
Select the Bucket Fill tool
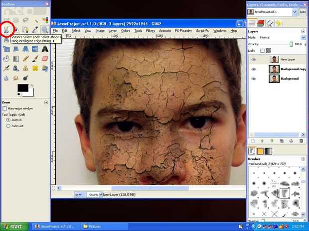tap(6, 58)
